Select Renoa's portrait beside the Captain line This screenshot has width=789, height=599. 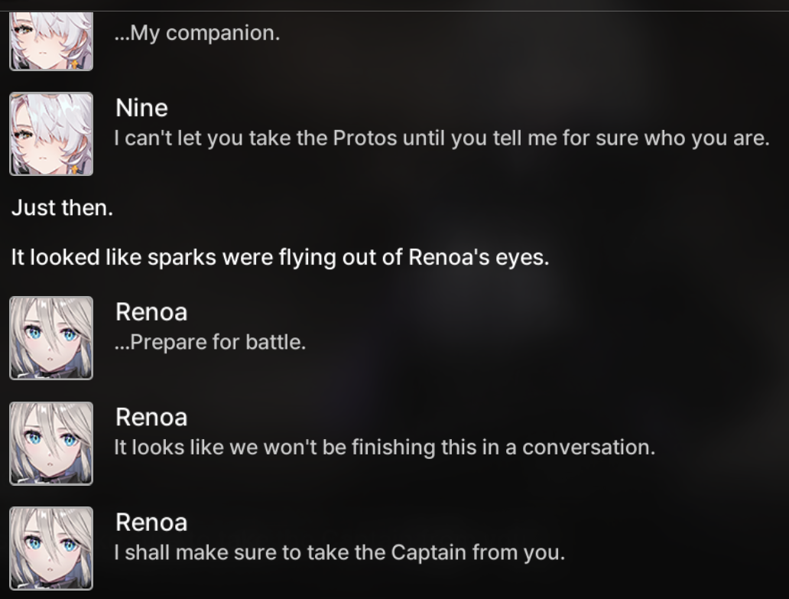click(50, 548)
